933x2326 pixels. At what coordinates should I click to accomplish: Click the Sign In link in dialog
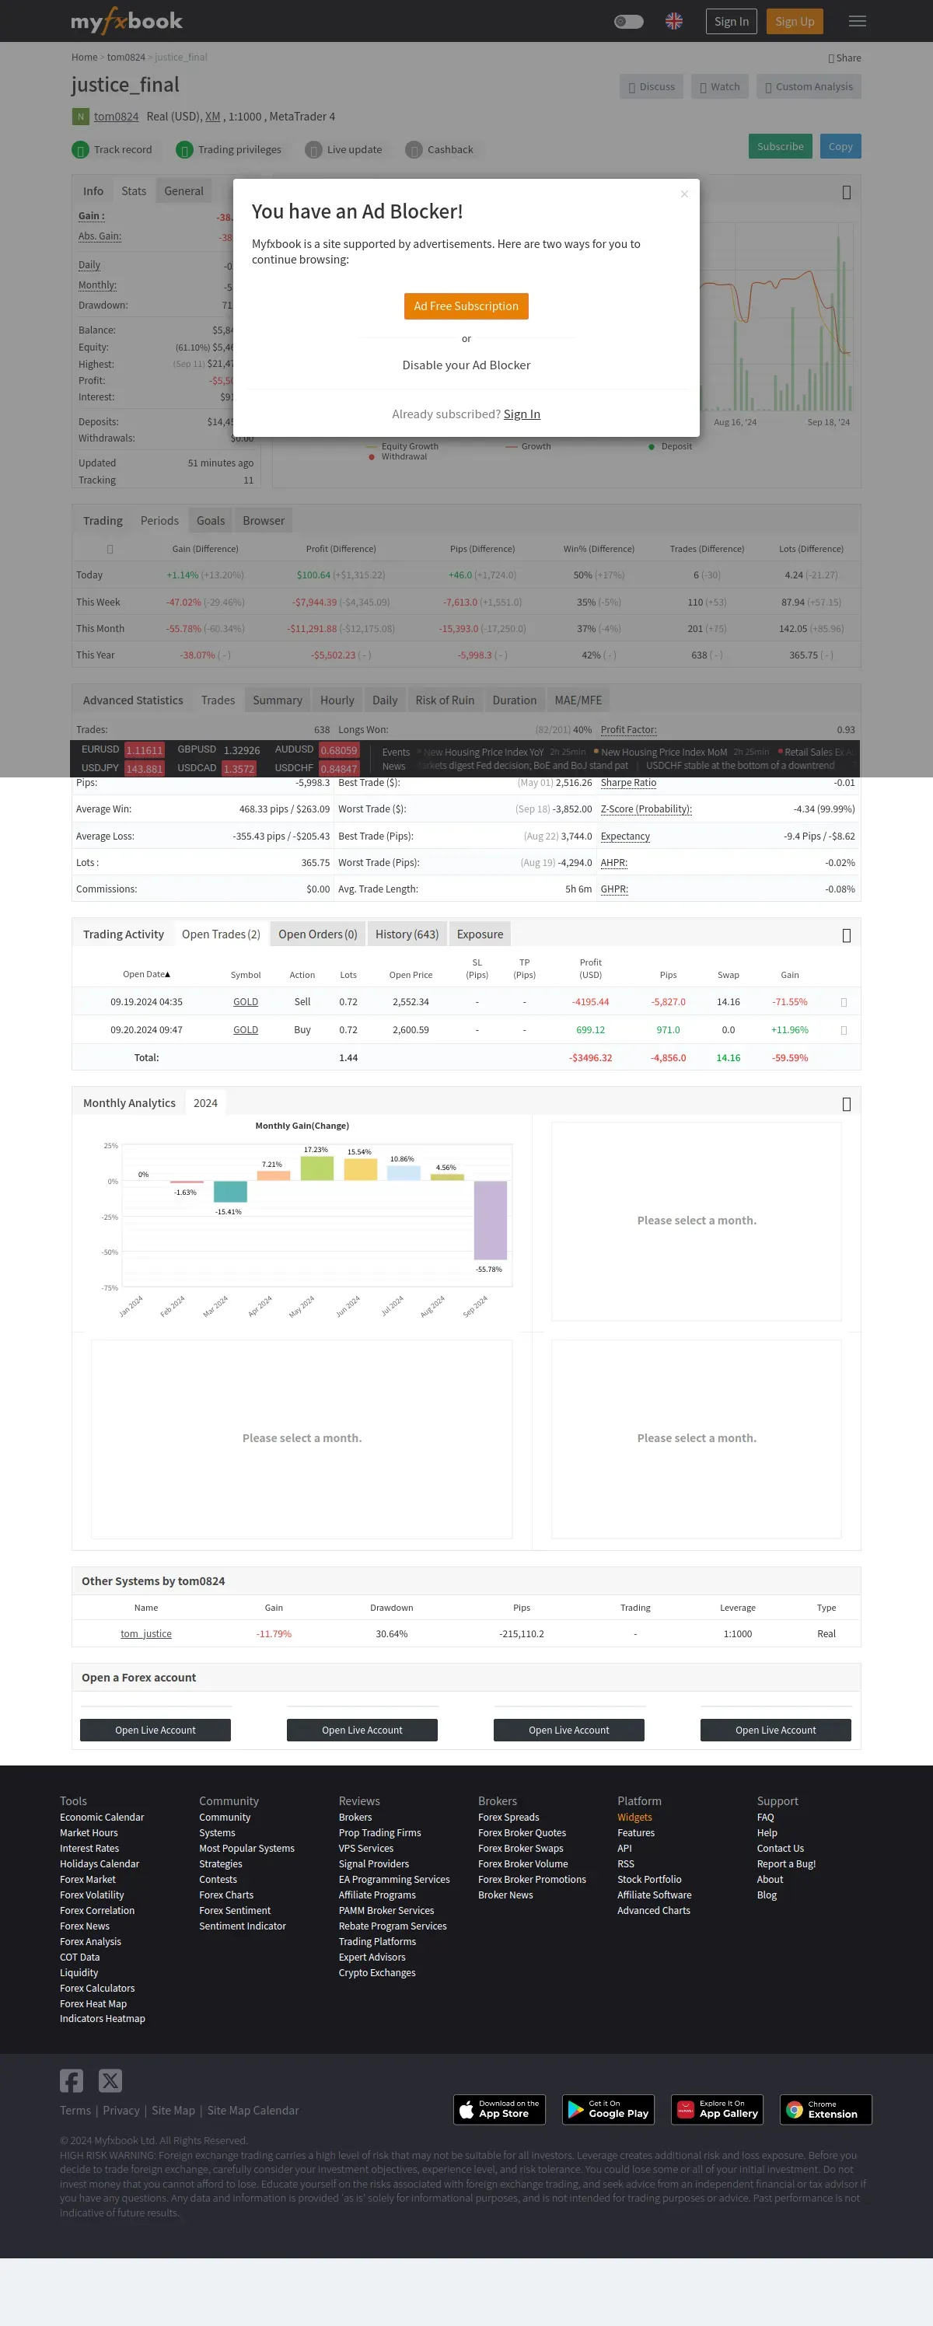522,414
